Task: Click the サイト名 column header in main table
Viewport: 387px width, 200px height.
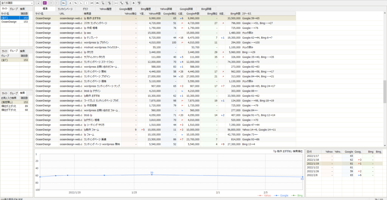Action: pos(46,14)
